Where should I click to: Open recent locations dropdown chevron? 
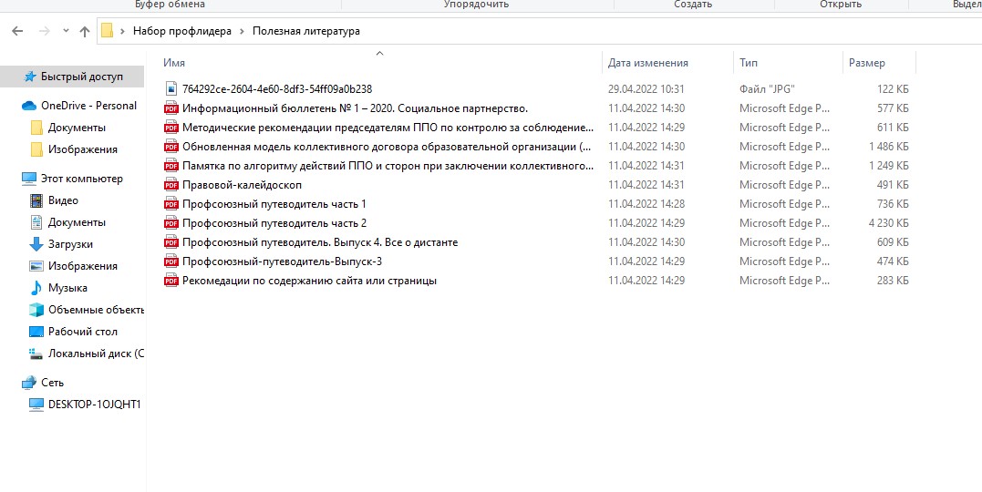[x=66, y=31]
